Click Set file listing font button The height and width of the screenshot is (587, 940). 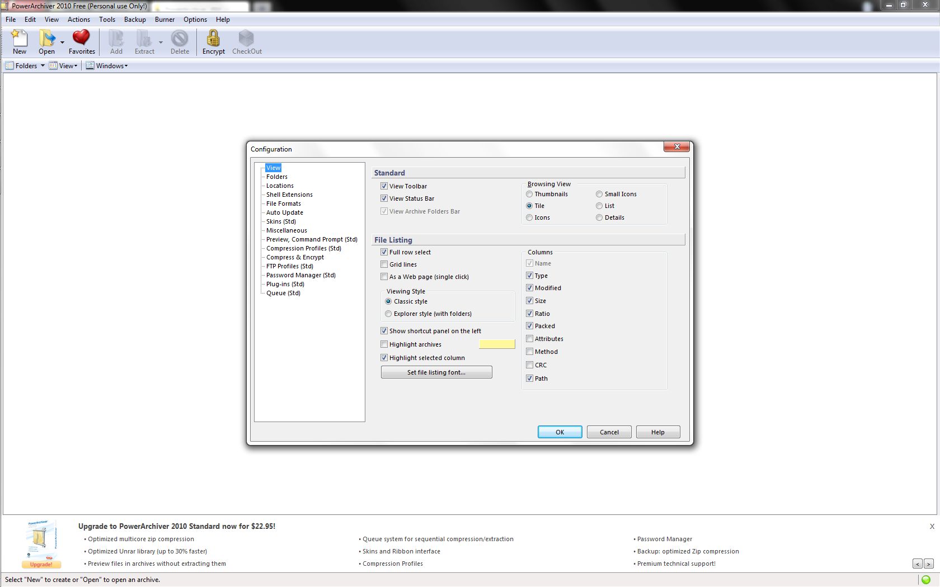pyautogui.click(x=436, y=372)
